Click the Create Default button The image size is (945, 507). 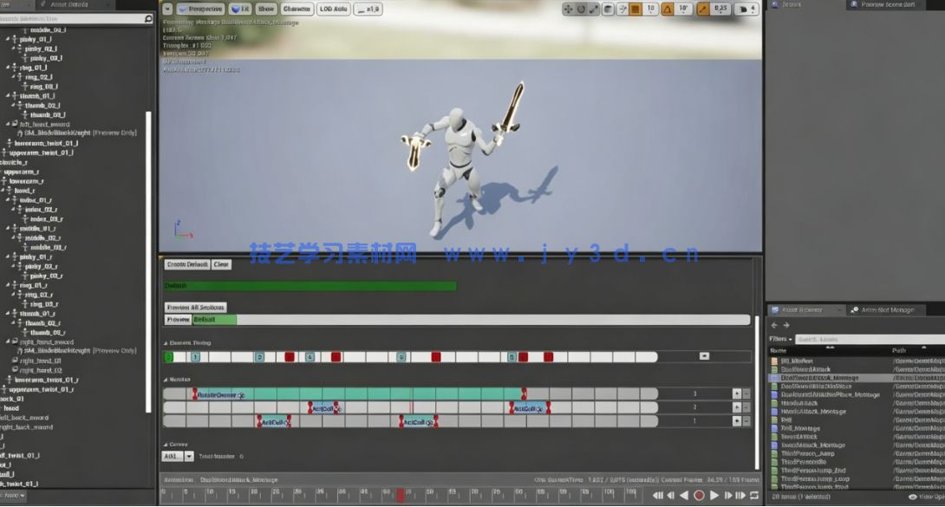[x=186, y=264]
